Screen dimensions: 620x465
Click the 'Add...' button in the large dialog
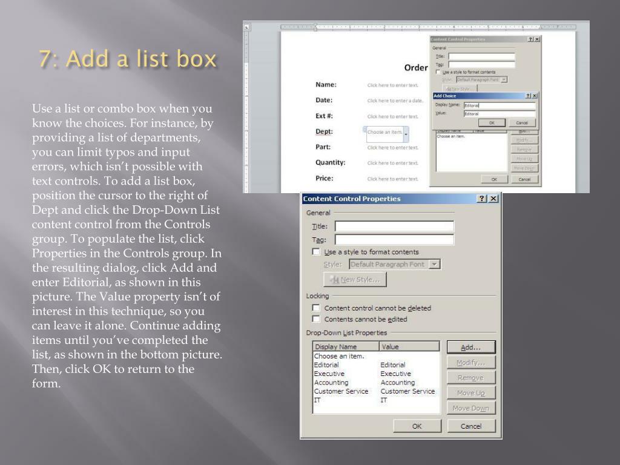pos(470,347)
